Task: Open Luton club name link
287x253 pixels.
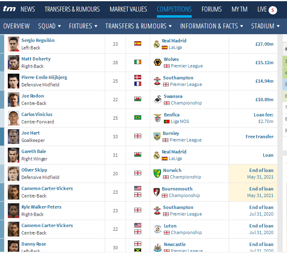Action: [x=170, y=226]
